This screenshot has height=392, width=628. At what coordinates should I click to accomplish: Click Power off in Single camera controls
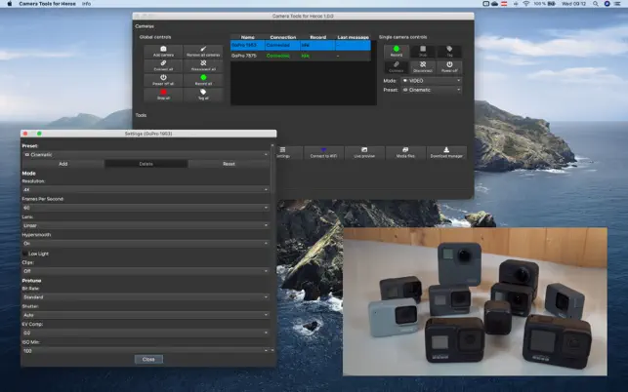tap(449, 67)
